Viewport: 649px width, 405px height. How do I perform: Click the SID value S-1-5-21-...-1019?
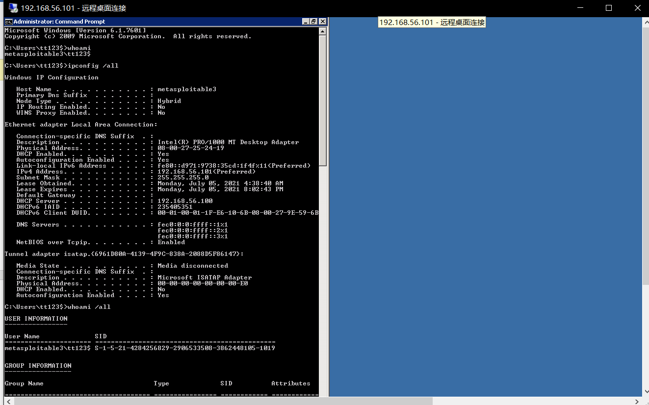185,348
